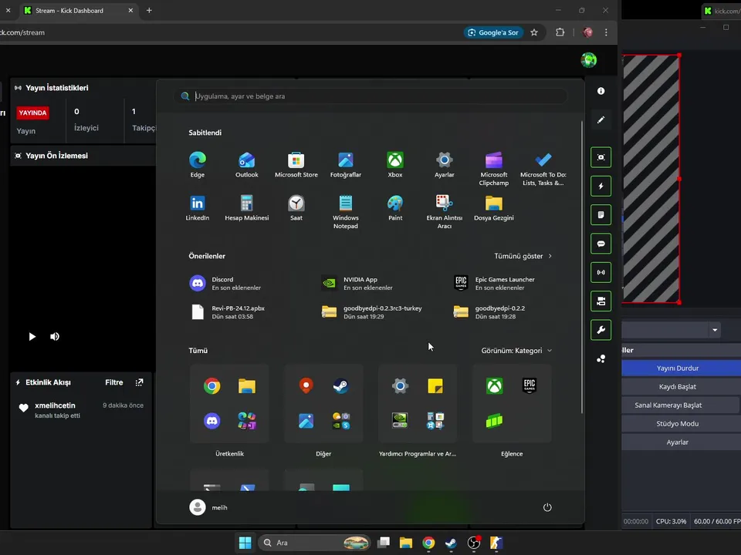Open Microsoft To Do app
This screenshot has width=741, height=555.
tap(543, 169)
